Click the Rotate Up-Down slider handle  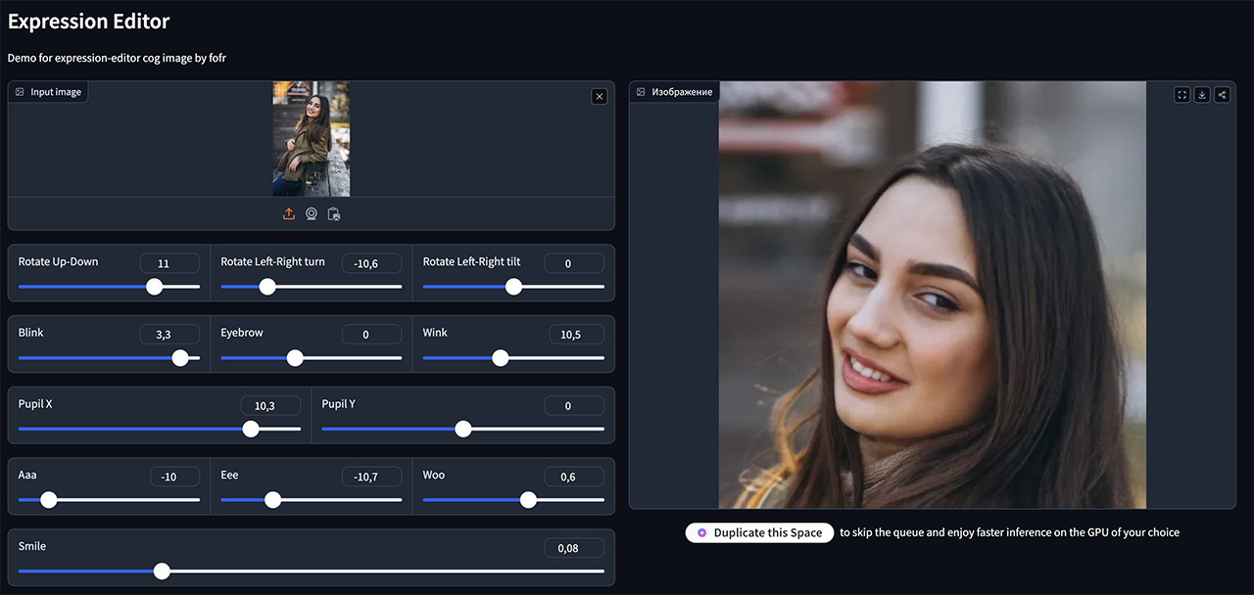pos(154,287)
